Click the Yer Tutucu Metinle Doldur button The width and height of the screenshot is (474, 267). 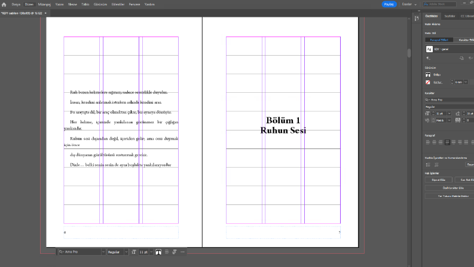coord(449,196)
